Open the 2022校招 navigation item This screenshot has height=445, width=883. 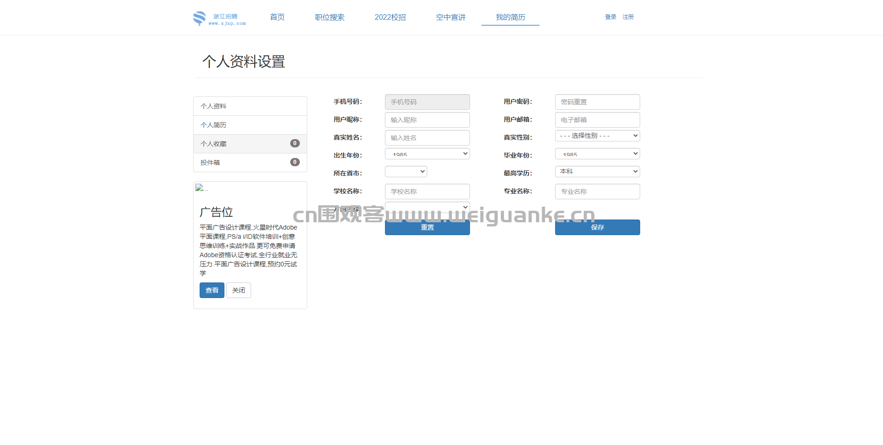390,17
